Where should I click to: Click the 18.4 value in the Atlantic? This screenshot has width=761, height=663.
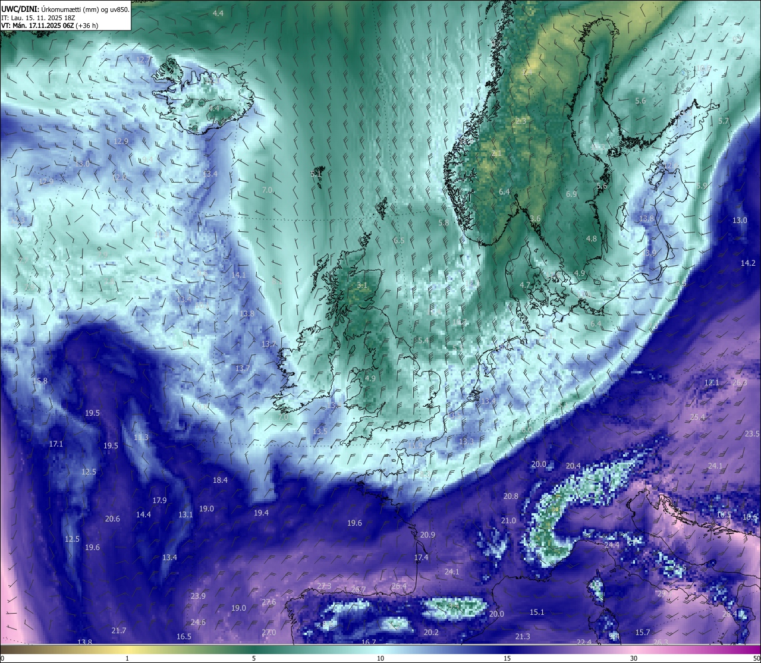pyautogui.click(x=220, y=480)
